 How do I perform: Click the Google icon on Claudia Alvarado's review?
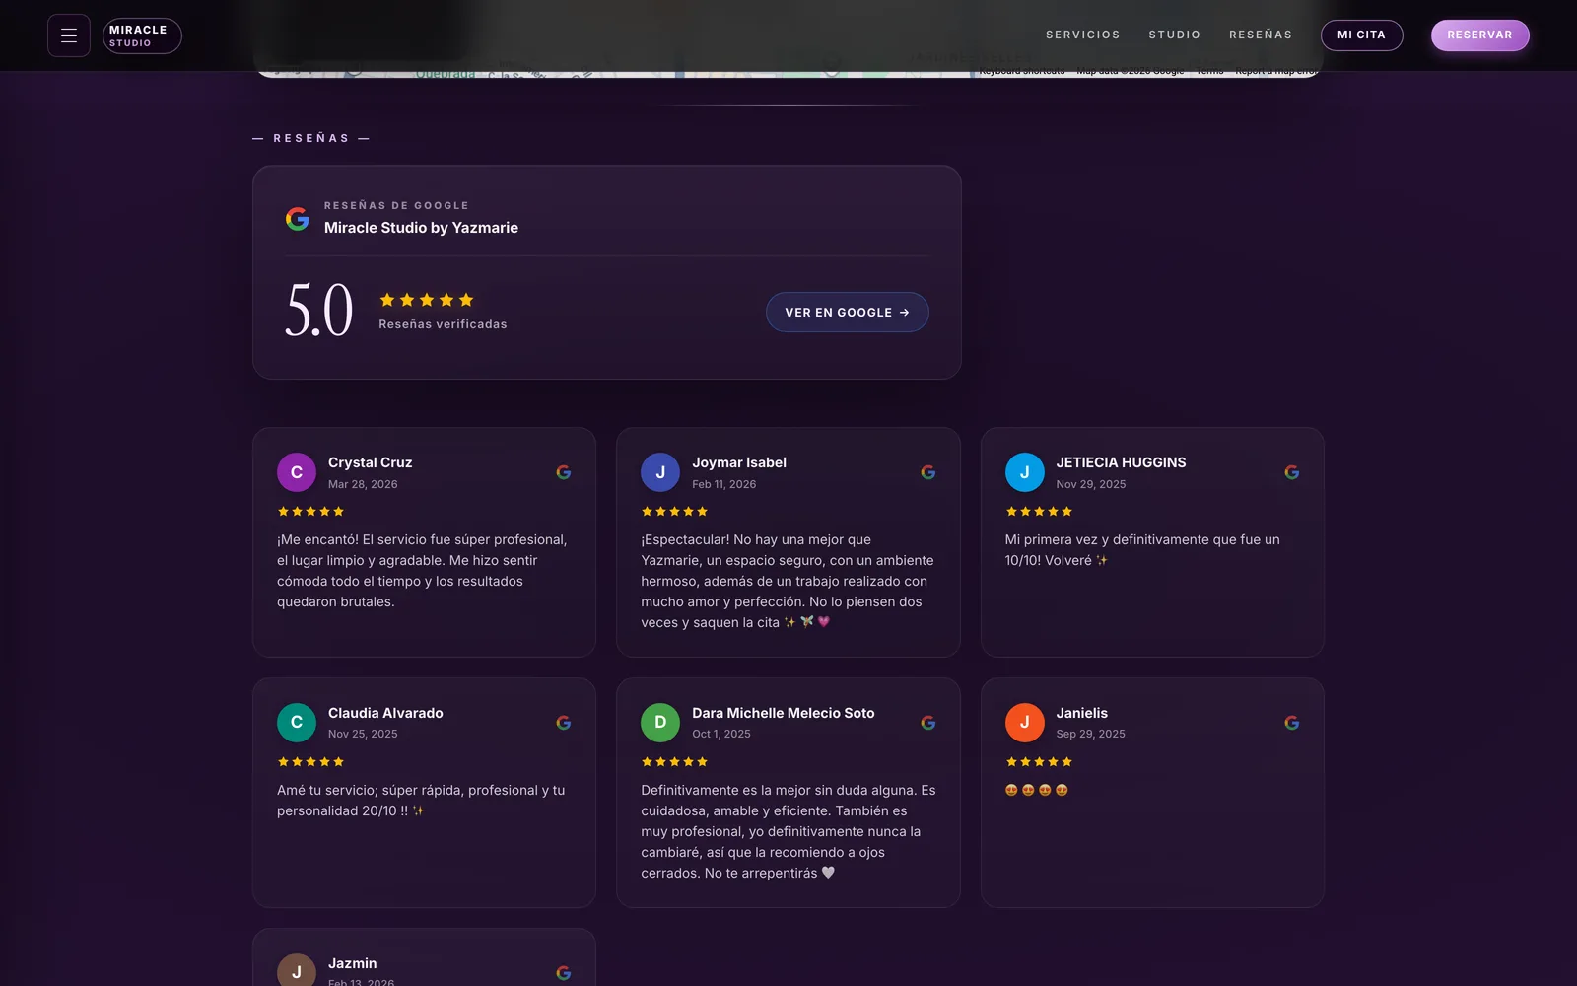[564, 723]
